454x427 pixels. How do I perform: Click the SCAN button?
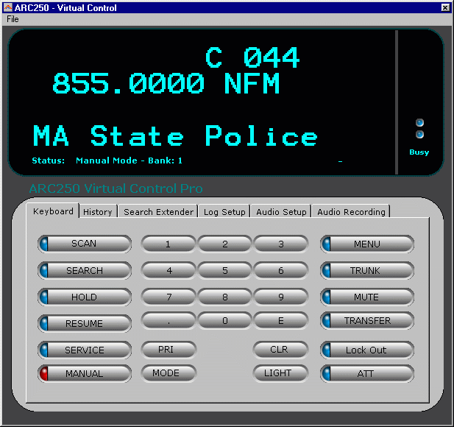click(x=85, y=244)
